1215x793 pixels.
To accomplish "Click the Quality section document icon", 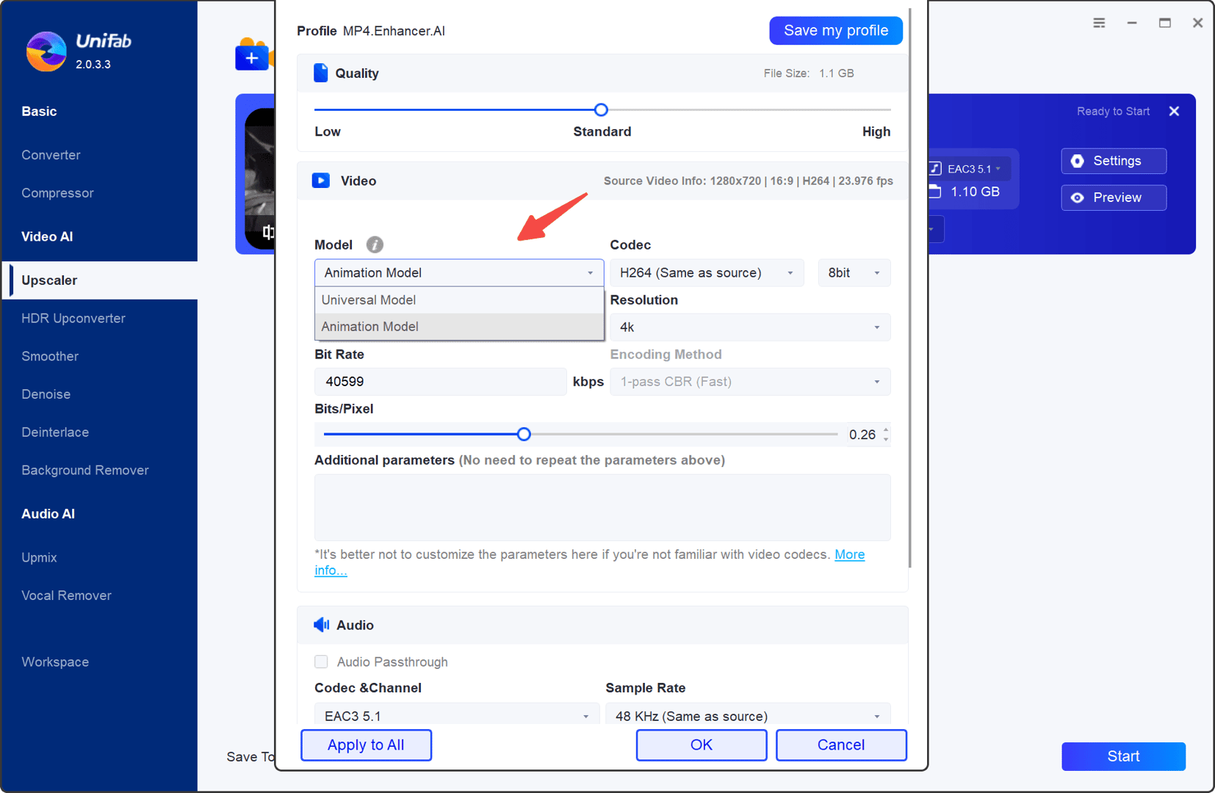I will point(320,73).
